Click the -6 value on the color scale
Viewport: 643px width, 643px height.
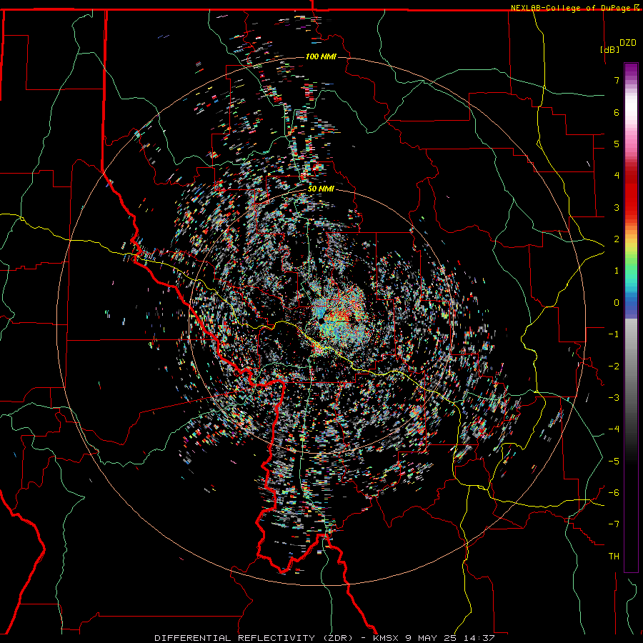[614, 493]
